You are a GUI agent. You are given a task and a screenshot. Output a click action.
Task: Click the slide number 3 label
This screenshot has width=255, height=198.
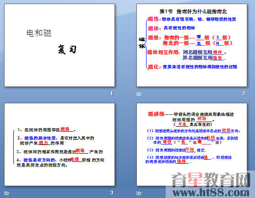pos(112,193)
